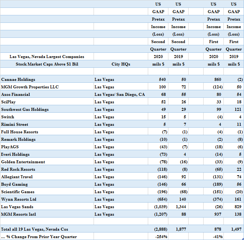Click the City HQs column header

(x=121, y=64)
